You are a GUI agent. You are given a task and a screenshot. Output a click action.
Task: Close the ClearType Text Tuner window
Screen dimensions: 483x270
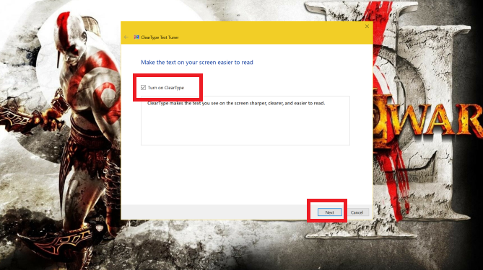click(x=367, y=27)
